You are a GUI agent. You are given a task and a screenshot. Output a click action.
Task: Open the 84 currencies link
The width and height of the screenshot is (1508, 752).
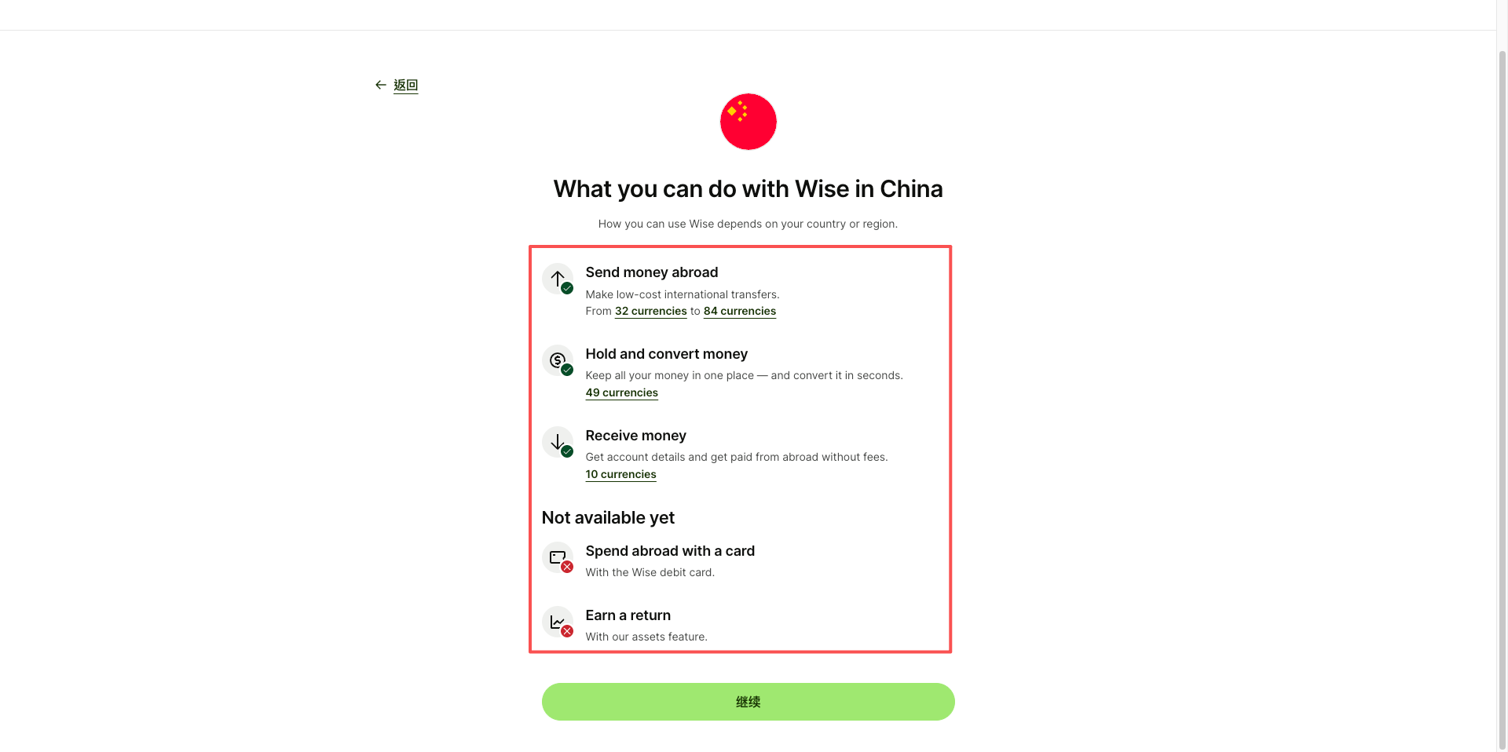coord(740,312)
